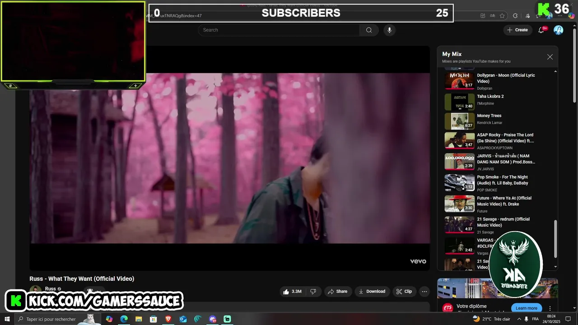Screen dimensions: 578x325
Task: Click the My Mix playlist scrollbar
Action: pos(555,239)
